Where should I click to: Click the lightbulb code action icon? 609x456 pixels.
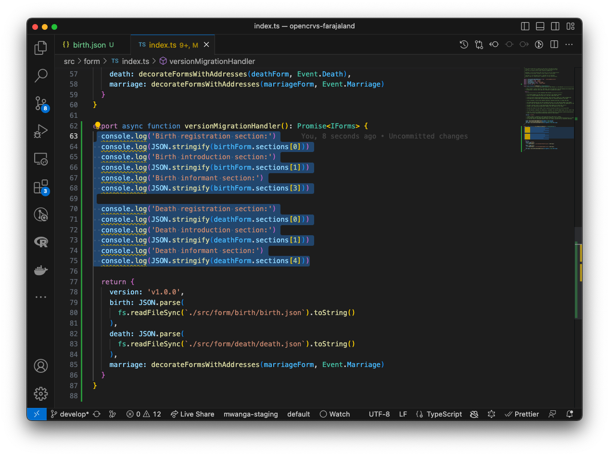98,126
